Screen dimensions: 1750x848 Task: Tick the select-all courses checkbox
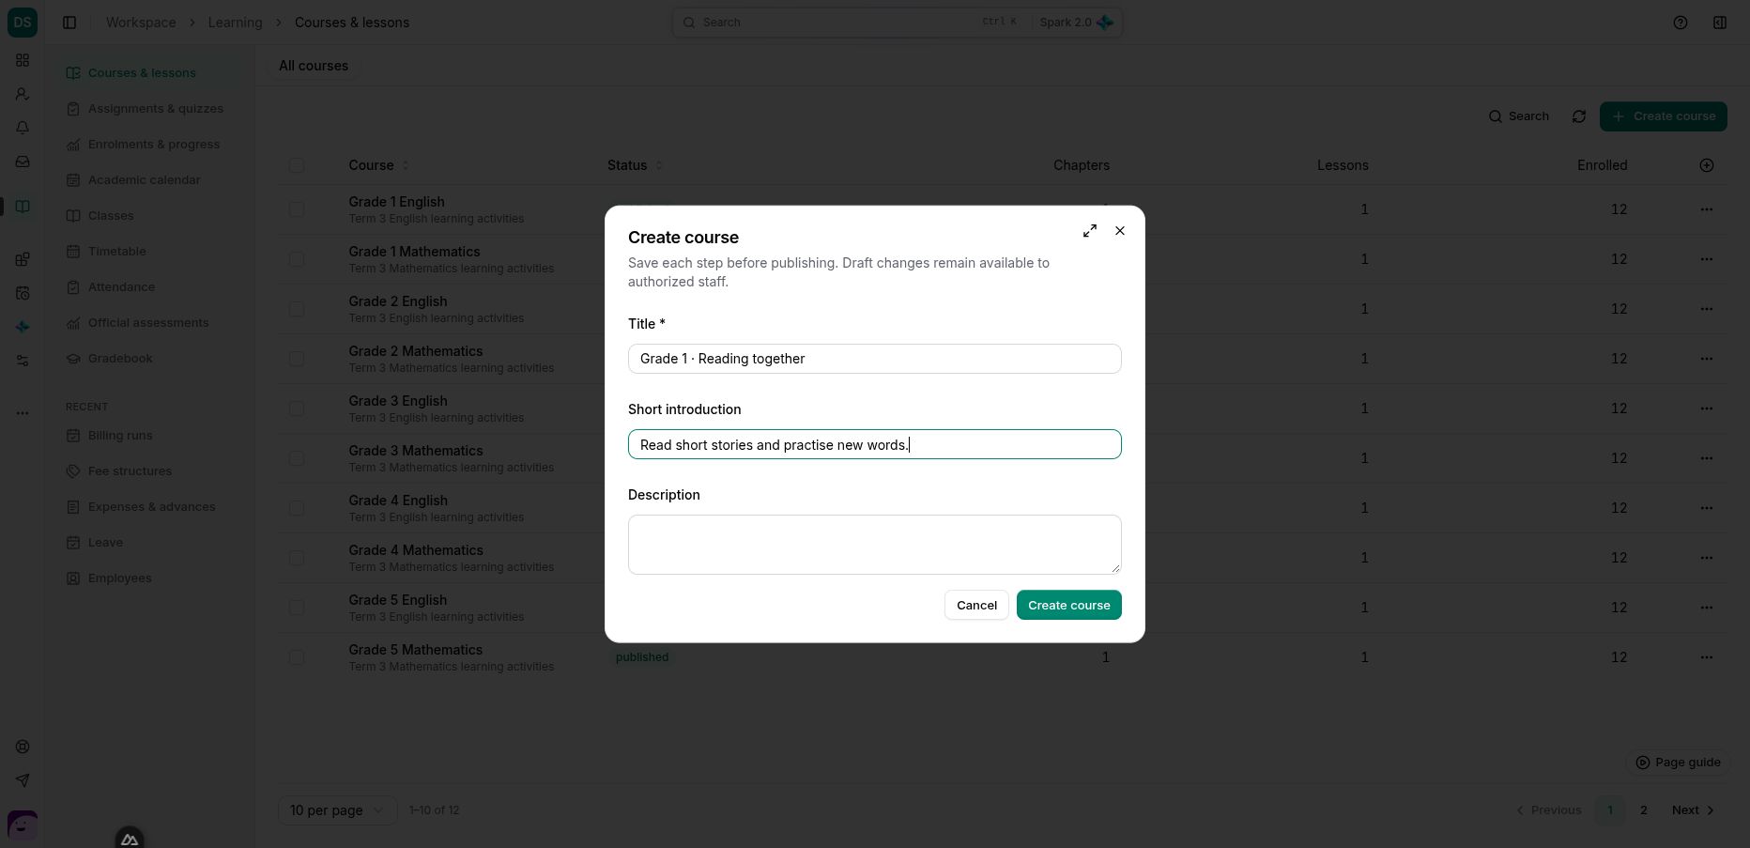click(x=297, y=165)
